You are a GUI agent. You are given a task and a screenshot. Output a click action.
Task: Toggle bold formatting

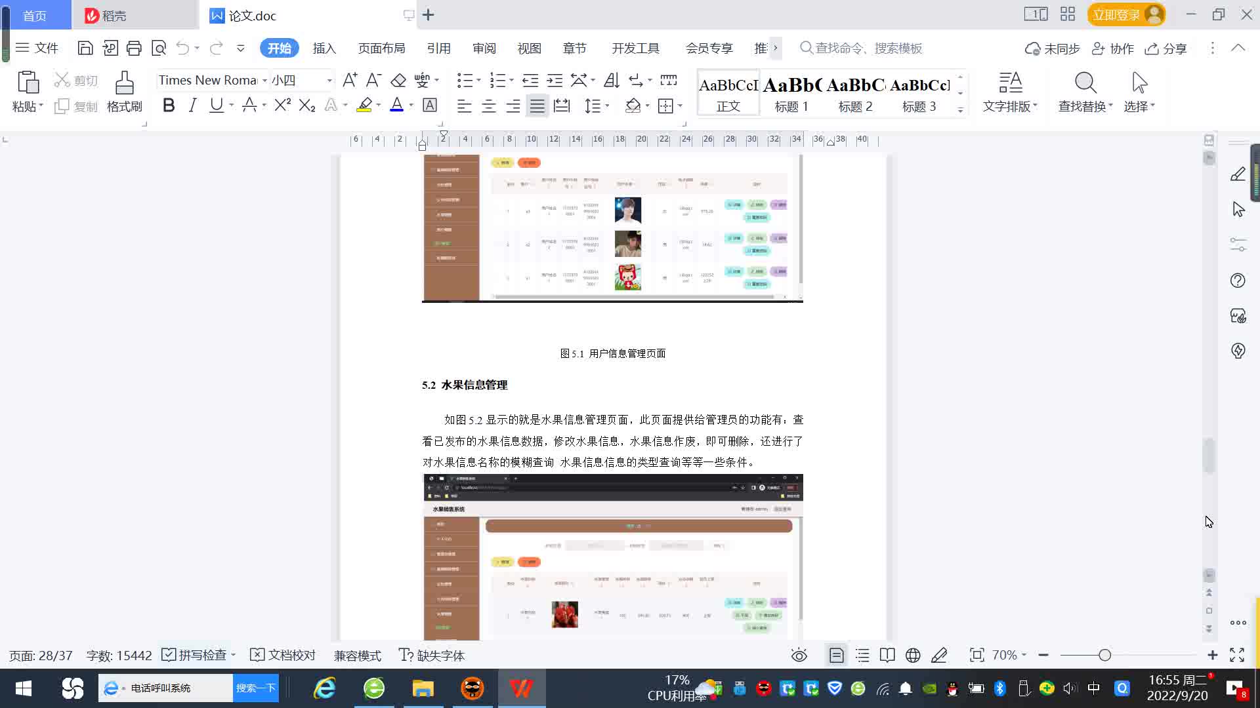click(169, 106)
